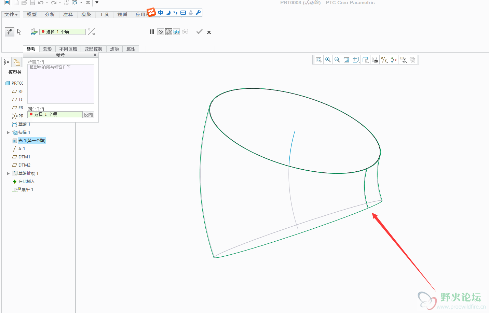Show the model tree navigator tab icon
The width and height of the screenshot is (489, 313).
6,62
